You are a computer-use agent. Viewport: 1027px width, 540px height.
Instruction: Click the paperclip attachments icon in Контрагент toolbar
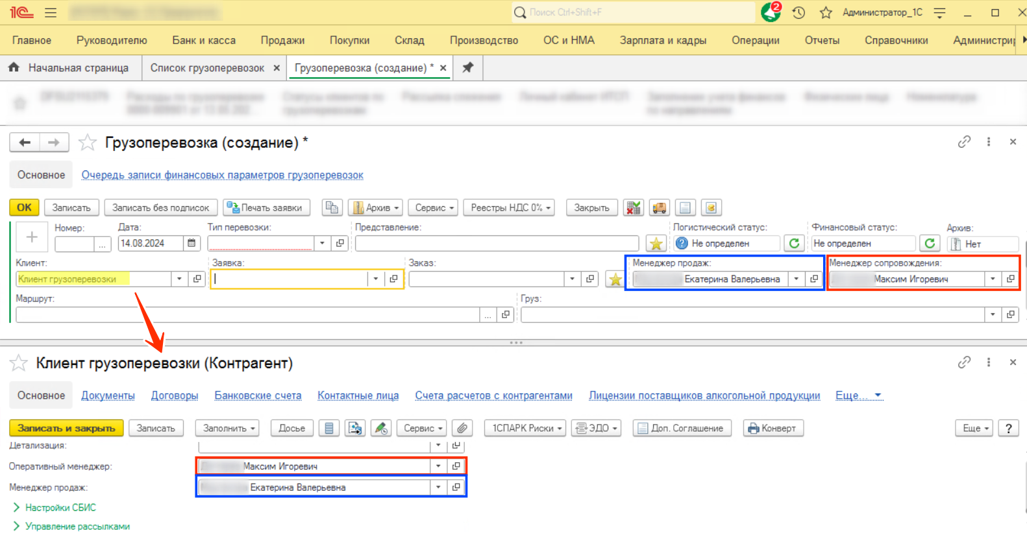tap(462, 428)
